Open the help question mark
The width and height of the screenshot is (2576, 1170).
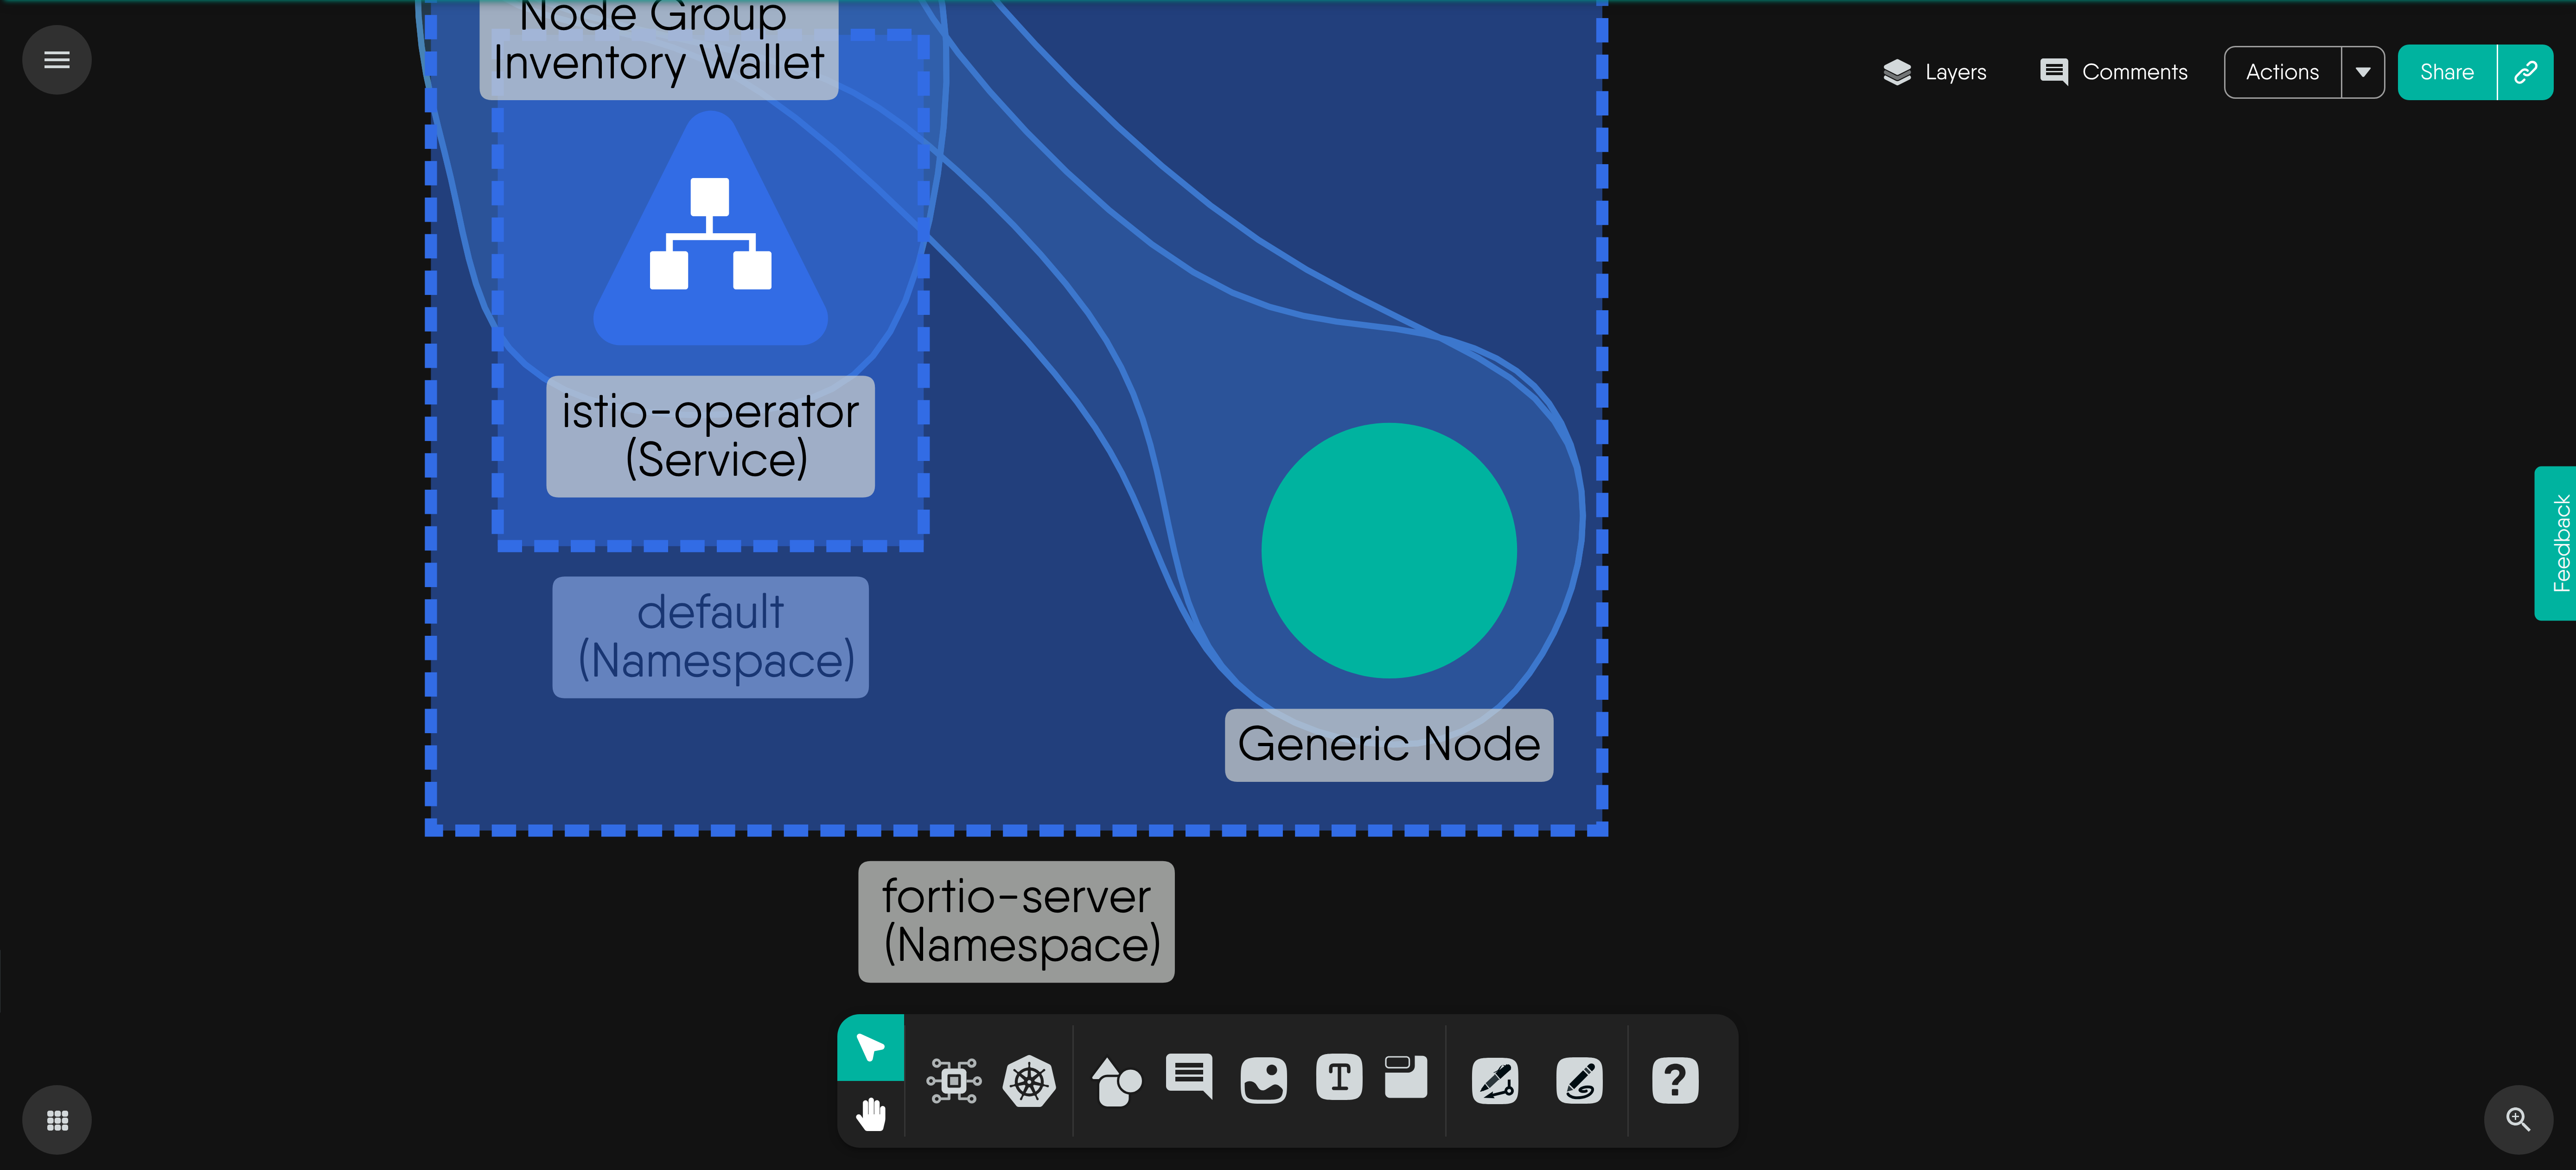pos(1675,1081)
